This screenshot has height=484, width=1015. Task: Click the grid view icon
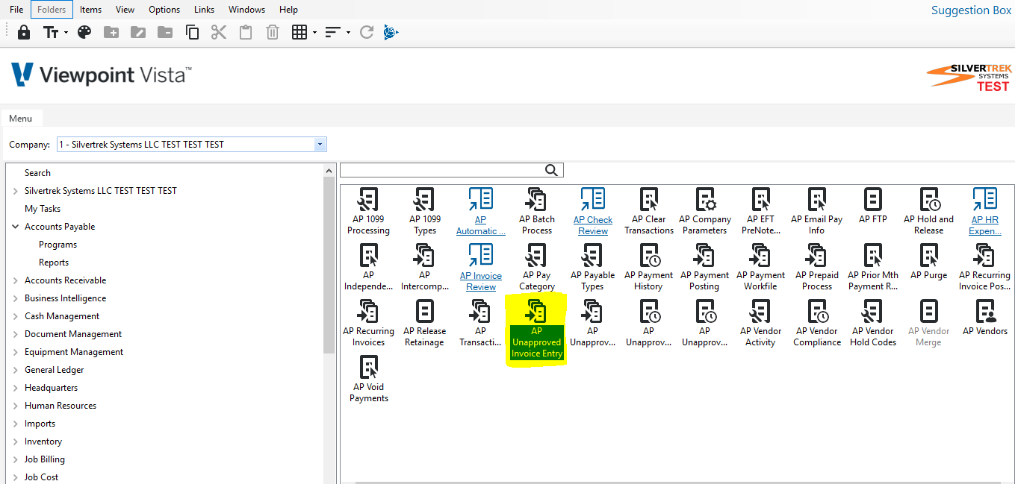[299, 32]
